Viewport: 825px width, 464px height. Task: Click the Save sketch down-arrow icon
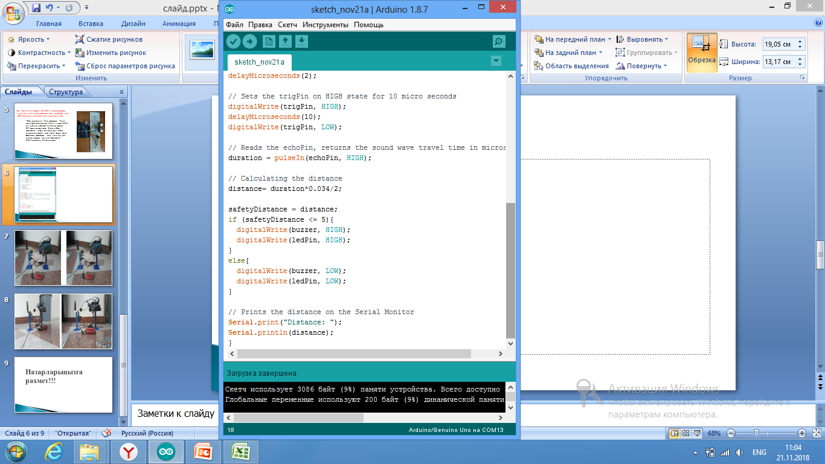(302, 41)
